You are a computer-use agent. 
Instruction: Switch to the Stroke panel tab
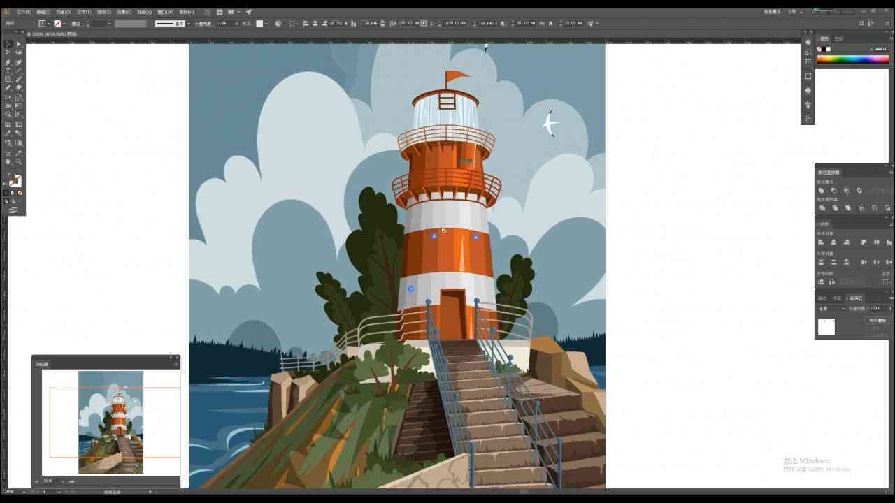point(822,298)
